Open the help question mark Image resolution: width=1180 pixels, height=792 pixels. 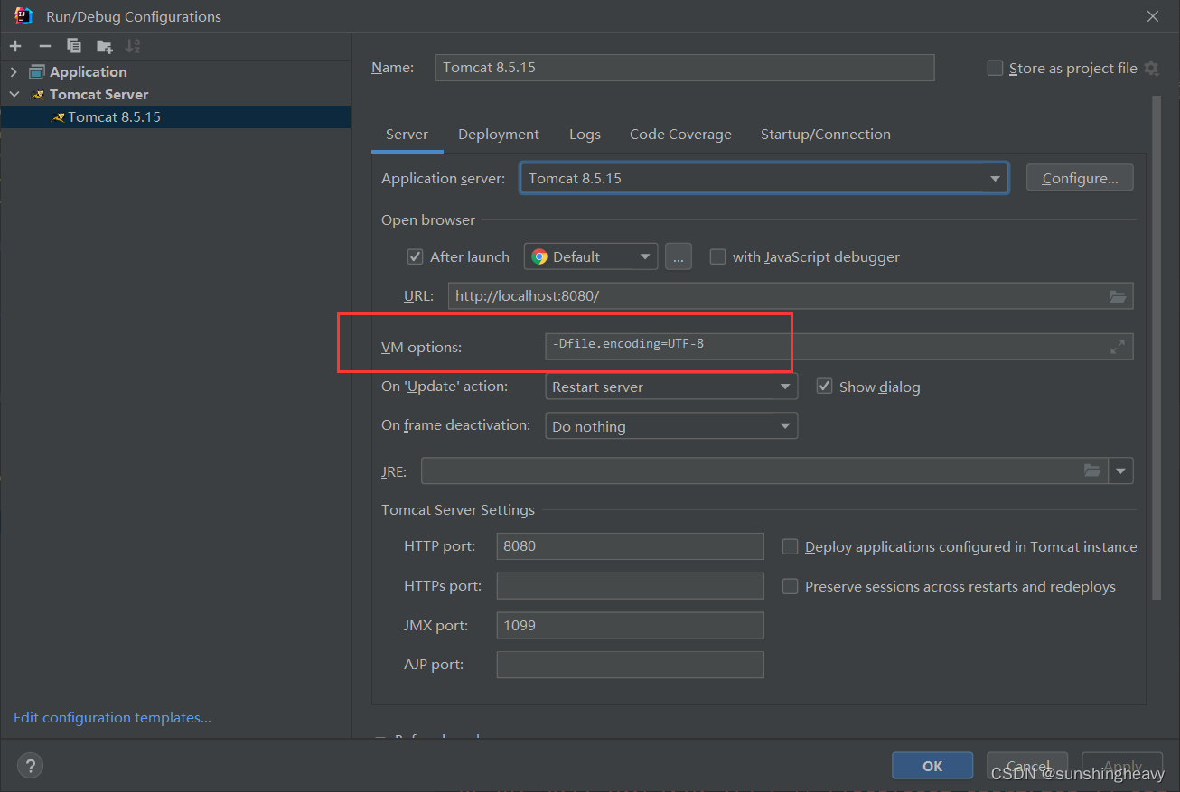[30, 766]
